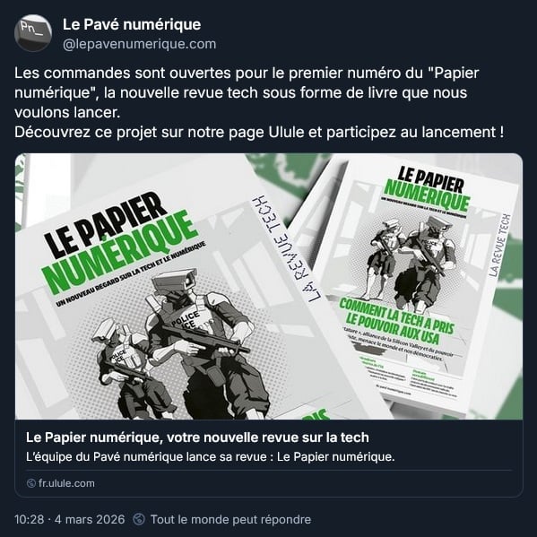
Task: Open the "Pn_" profile avatar
Action: (33, 33)
